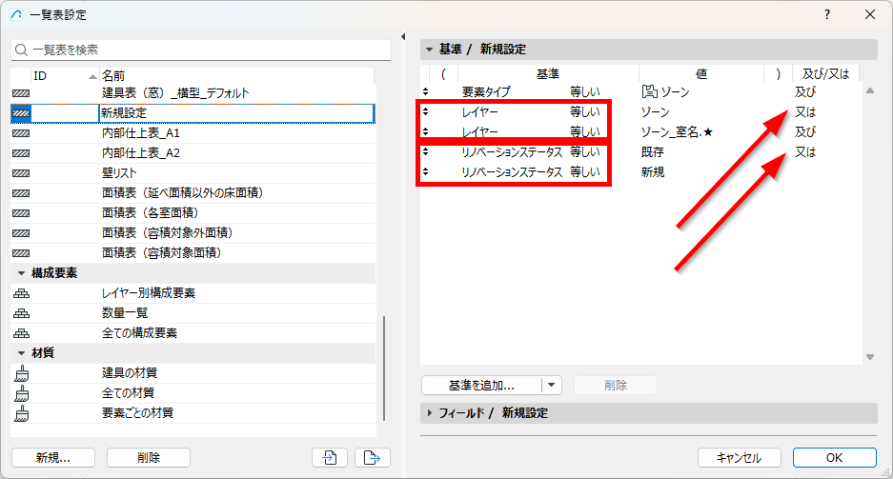The image size is (893, 479).
Task: Click the OK button
Action: 834,457
